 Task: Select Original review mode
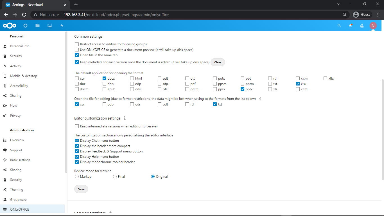point(153,177)
